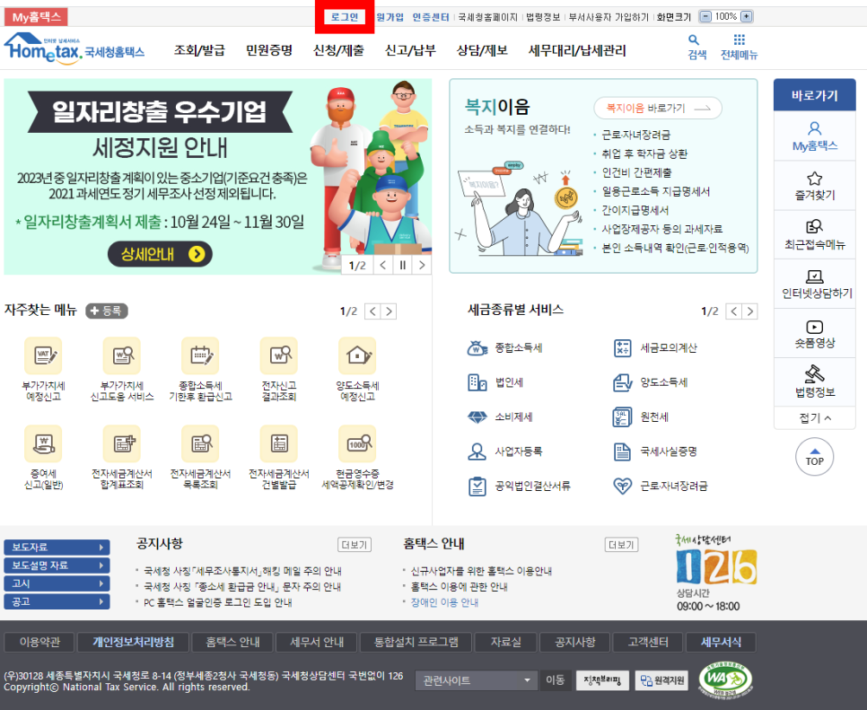
Task: Expand 고시 side menu
Action: (x=57, y=583)
